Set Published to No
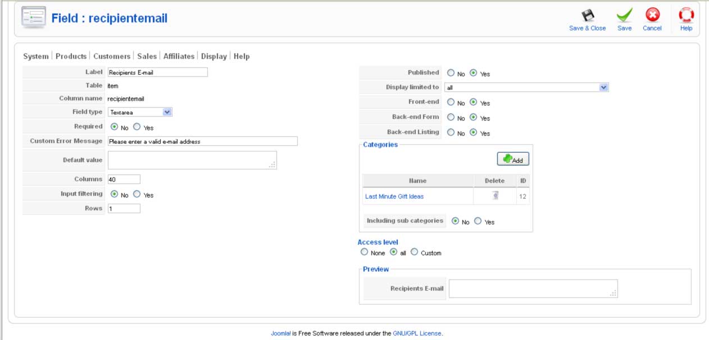This screenshot has height=340, width=709. tap(451, 73)
